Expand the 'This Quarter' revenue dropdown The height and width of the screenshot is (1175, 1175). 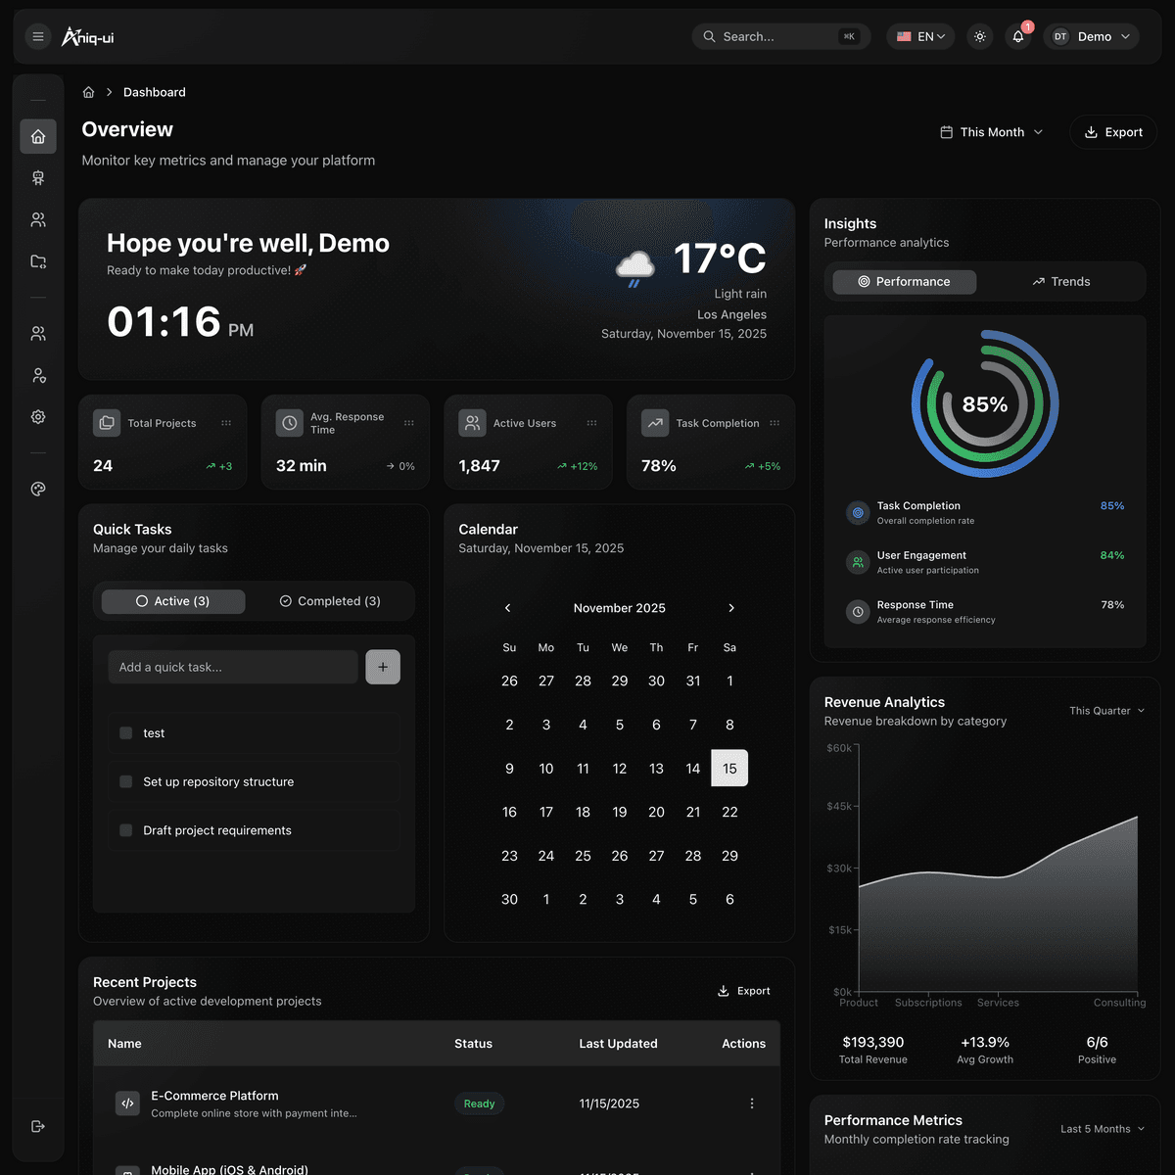1106,711
